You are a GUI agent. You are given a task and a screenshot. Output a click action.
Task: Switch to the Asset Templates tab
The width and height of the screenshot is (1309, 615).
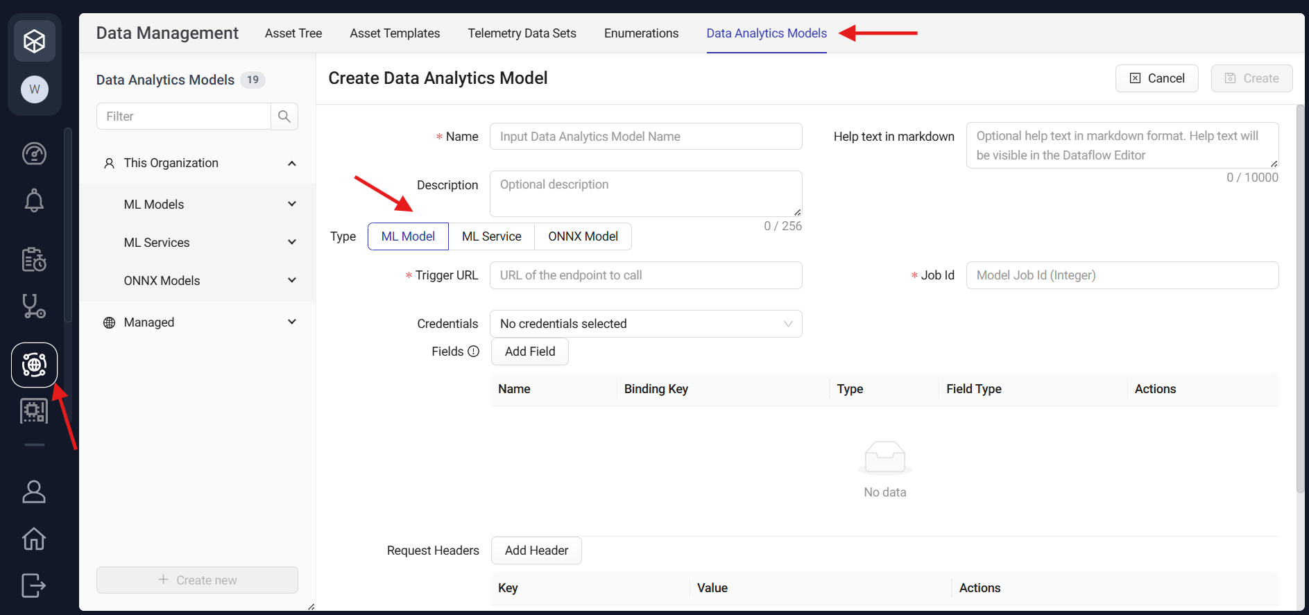click(x=395, y=33)
